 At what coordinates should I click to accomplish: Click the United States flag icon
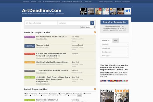(x=103, y=81)
